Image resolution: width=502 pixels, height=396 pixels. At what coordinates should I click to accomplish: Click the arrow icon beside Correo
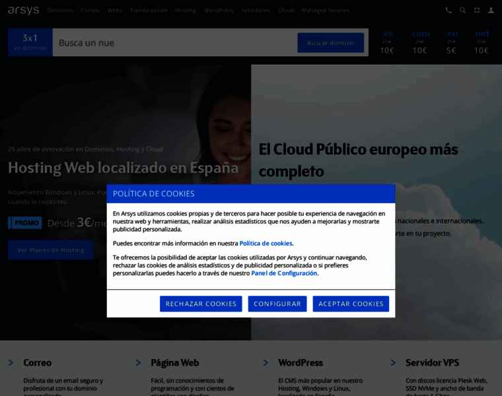tap(11, 363)
